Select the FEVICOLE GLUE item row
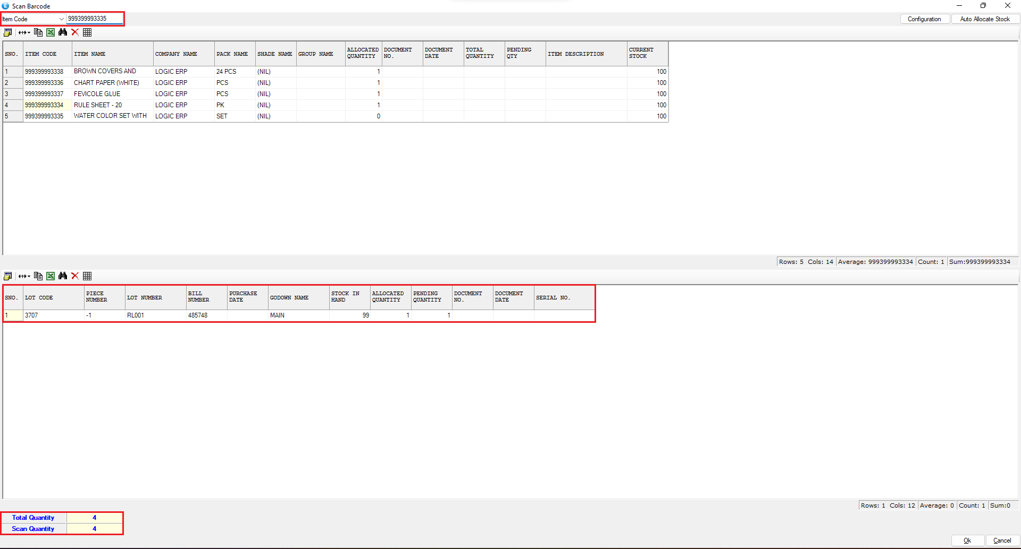This screenshot has height=549, width=1021. coord(97,94)
